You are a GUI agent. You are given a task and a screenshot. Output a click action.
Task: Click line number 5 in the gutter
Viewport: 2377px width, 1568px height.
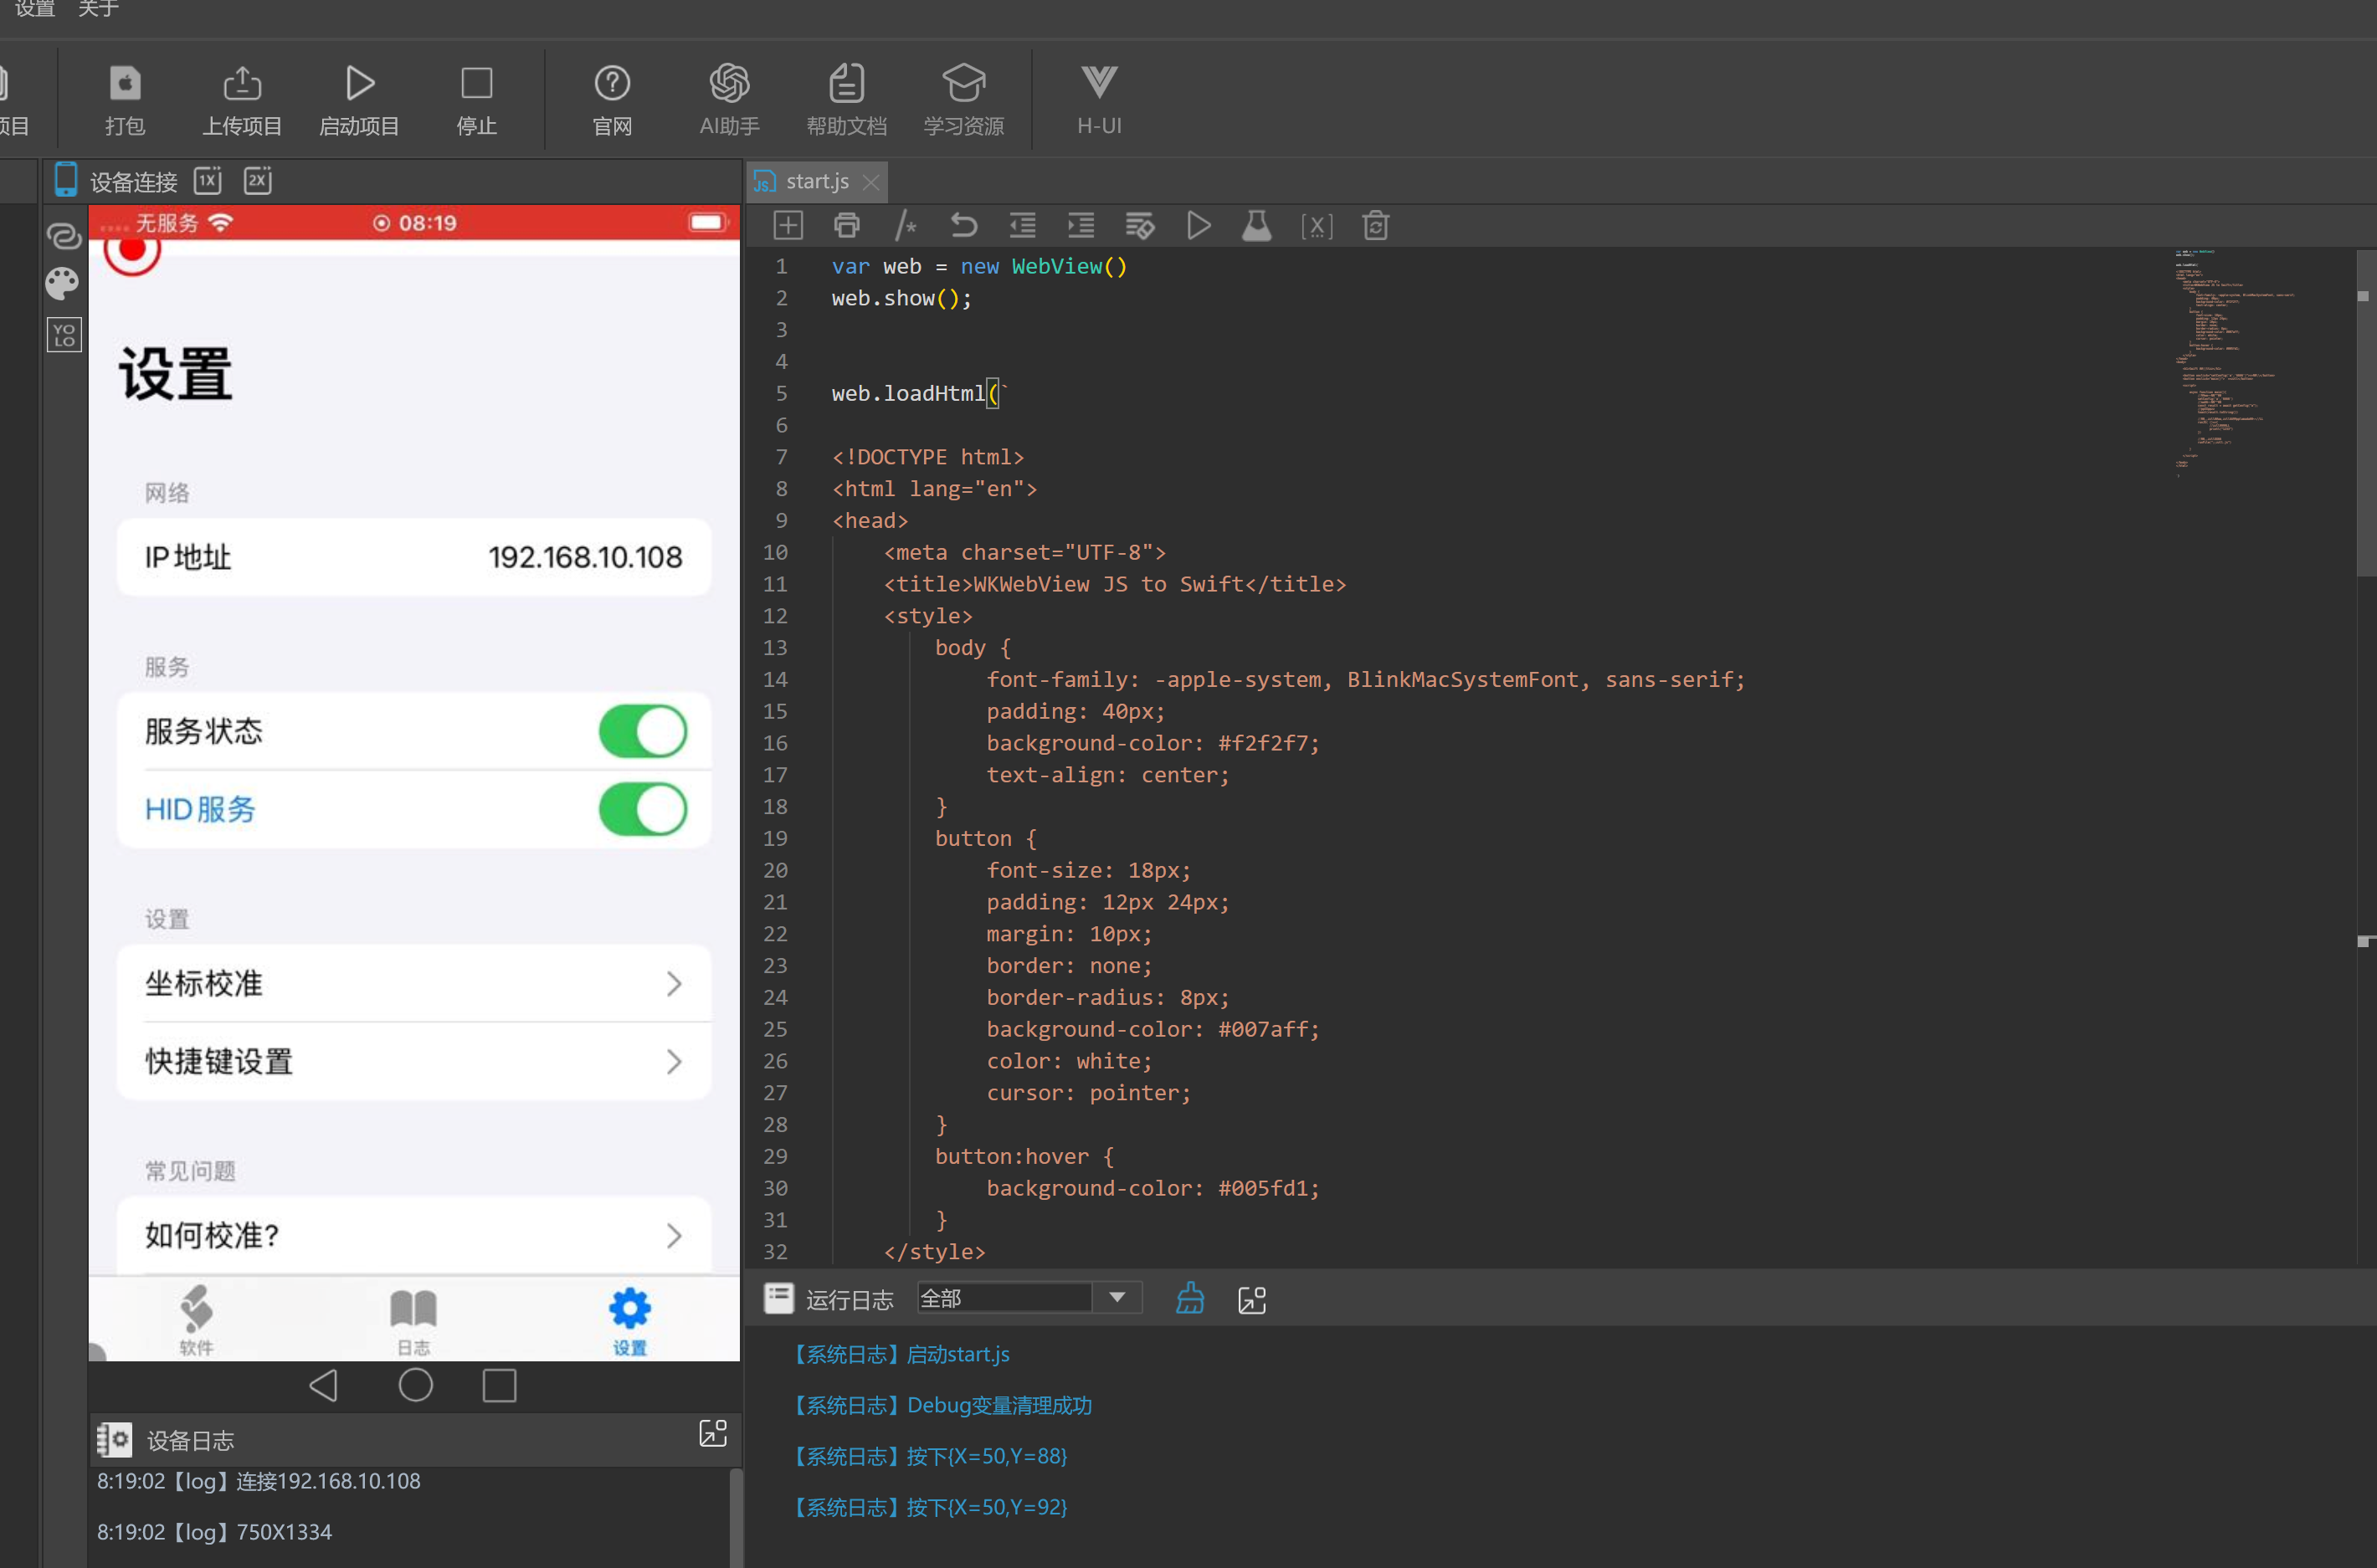pyautogui.click(x=781, y=393)
